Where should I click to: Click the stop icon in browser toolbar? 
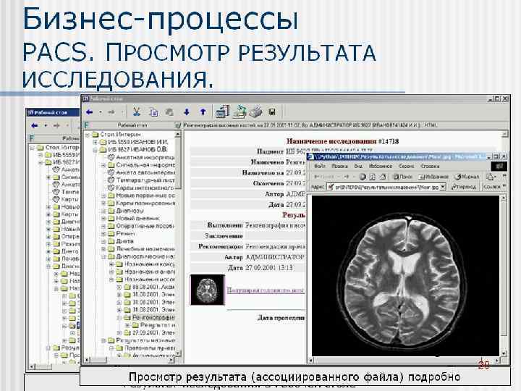363,177
